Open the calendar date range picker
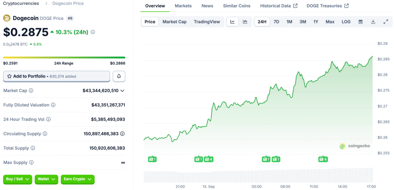The image size is (394, 190). pyautogui.click(x=360, y=22)
